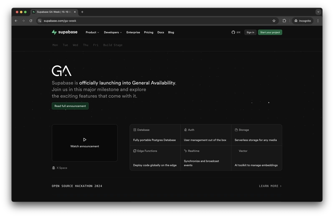Viewport: 334px width, 217px height.
Task: Open the Docs link
Action: pos(161,33)
